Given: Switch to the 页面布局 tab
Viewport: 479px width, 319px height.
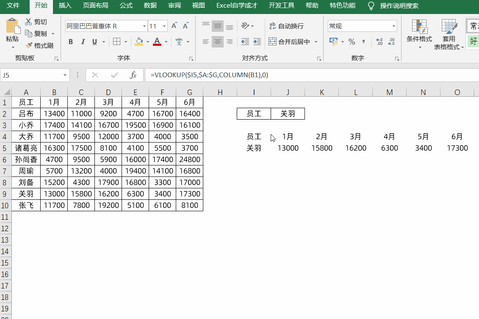Looking at the screenshot, I should click(x=95, y=6).
